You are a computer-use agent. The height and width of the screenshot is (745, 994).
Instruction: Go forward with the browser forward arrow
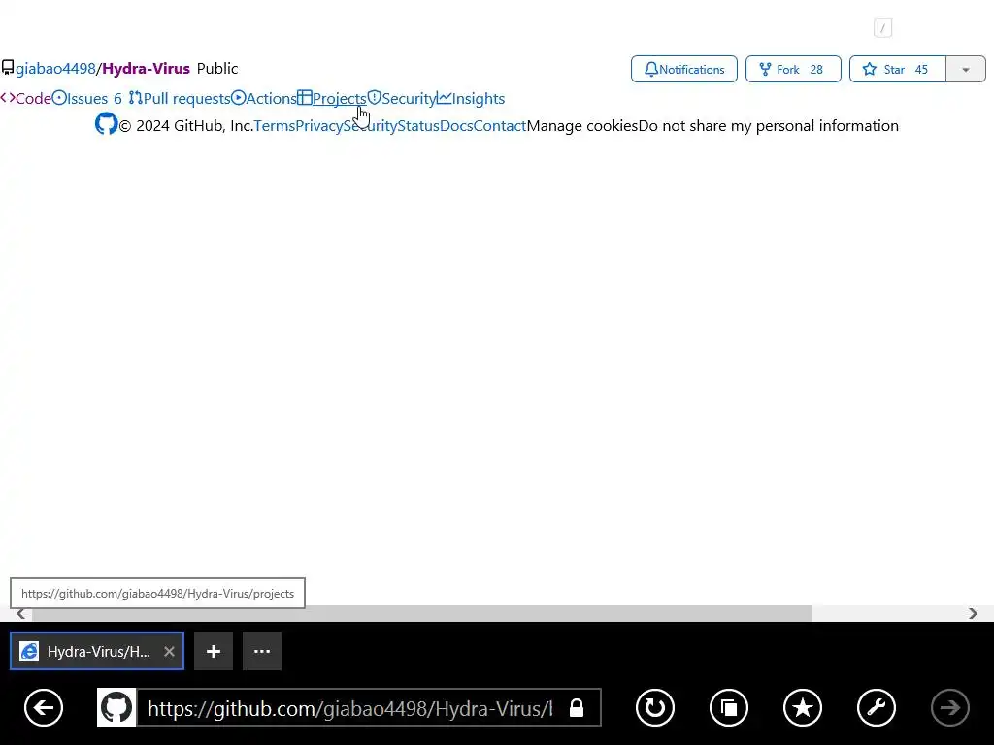coord(950,707)
